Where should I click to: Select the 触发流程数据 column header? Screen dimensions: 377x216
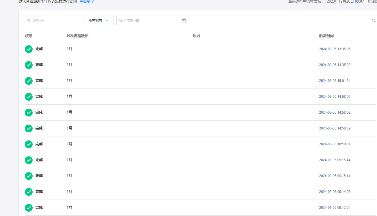click(x=77, y=36)
